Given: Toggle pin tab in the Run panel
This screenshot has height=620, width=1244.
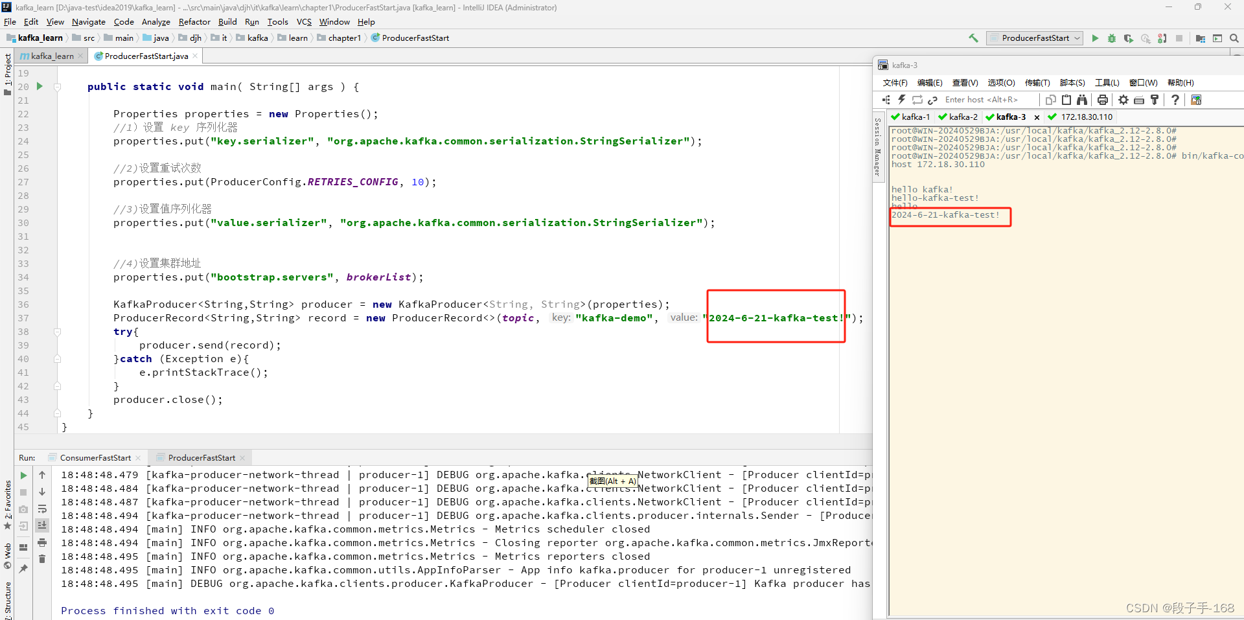Looking at the screenshot, I should [24, 568].
